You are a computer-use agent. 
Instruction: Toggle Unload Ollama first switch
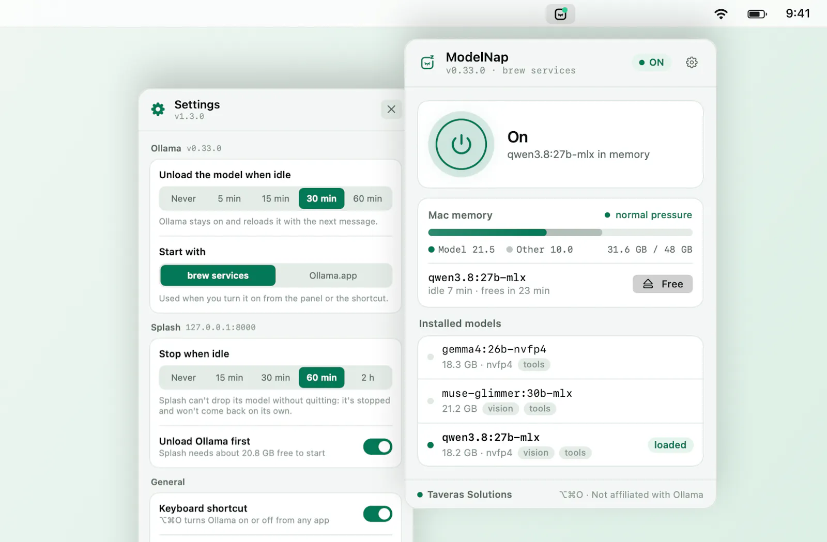377,447
